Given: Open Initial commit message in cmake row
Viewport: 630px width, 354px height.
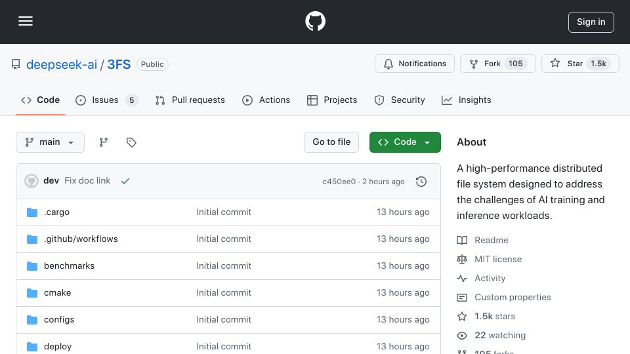Looking at the screenshot, I should pos(224,292).
